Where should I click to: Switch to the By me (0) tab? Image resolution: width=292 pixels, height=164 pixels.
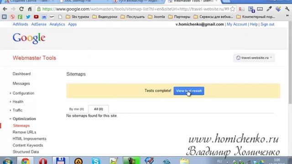click(77, 109)
